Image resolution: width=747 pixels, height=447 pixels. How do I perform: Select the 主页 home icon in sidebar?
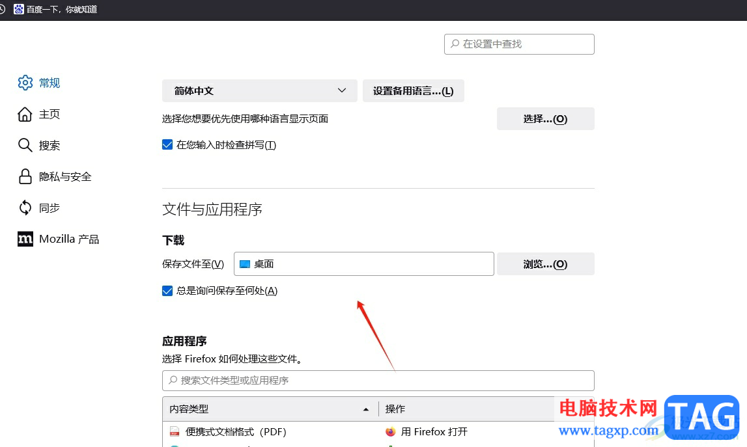pos(25,114)
